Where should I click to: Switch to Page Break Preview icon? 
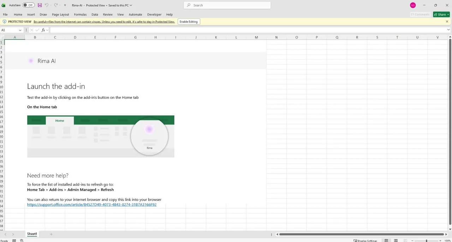pyautogui.click(x=405, y=241)
